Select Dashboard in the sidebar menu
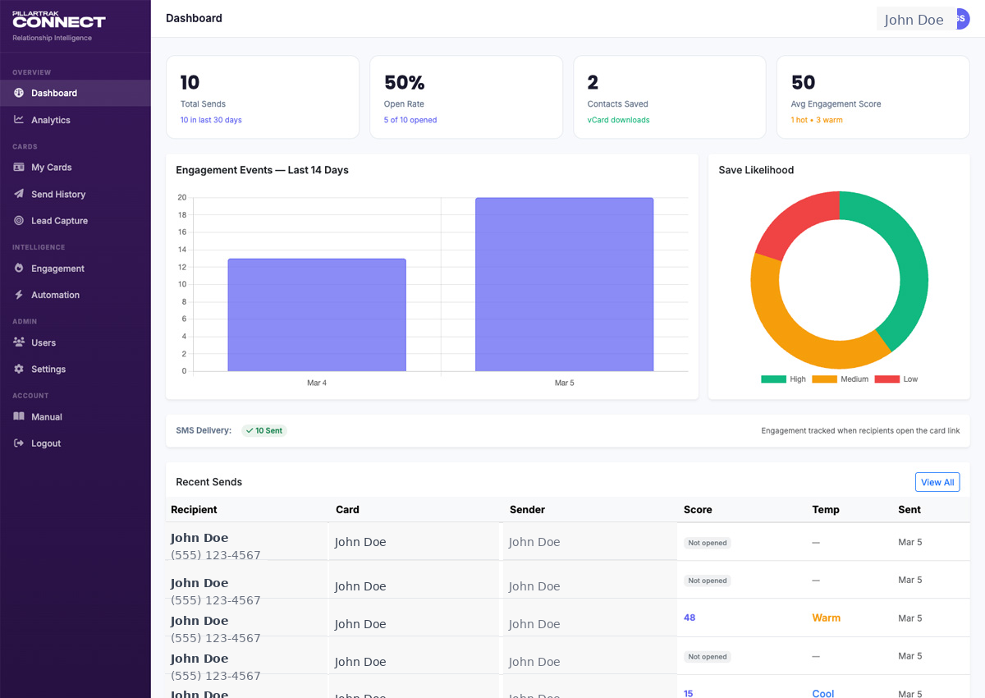Viewport: 985px width, 698px height. click(53, 93)
